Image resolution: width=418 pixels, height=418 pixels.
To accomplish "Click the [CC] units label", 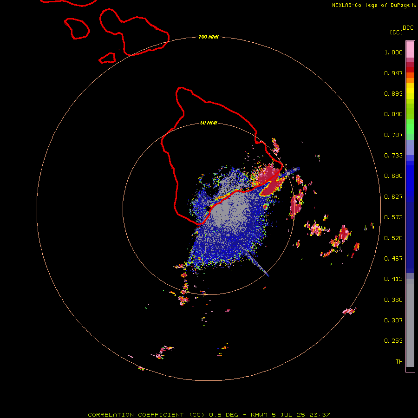I will (396, 32).
